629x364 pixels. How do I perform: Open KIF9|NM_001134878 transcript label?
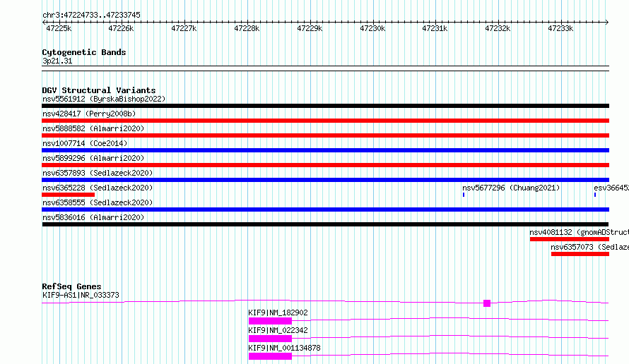pos(284,348)
